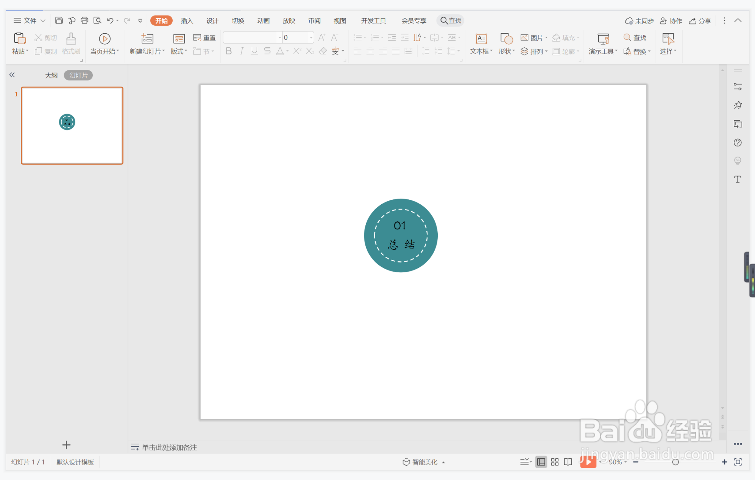Expand the 智能美化 options
This screenshot has height=480, width=755.
[x=424, y=462]
